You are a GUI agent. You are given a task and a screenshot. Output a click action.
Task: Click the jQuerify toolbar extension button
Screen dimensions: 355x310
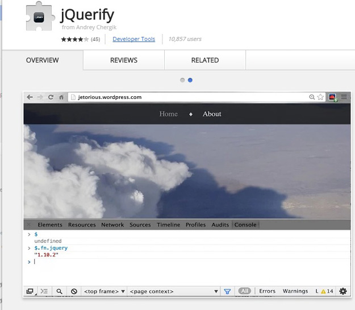coord(333,97)
